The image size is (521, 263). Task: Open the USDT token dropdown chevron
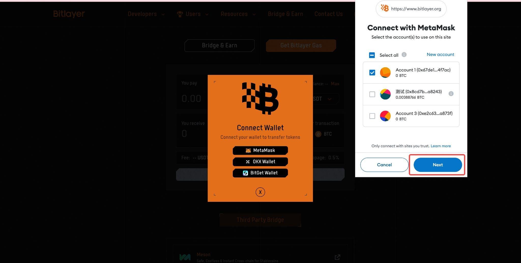point(329,99)
